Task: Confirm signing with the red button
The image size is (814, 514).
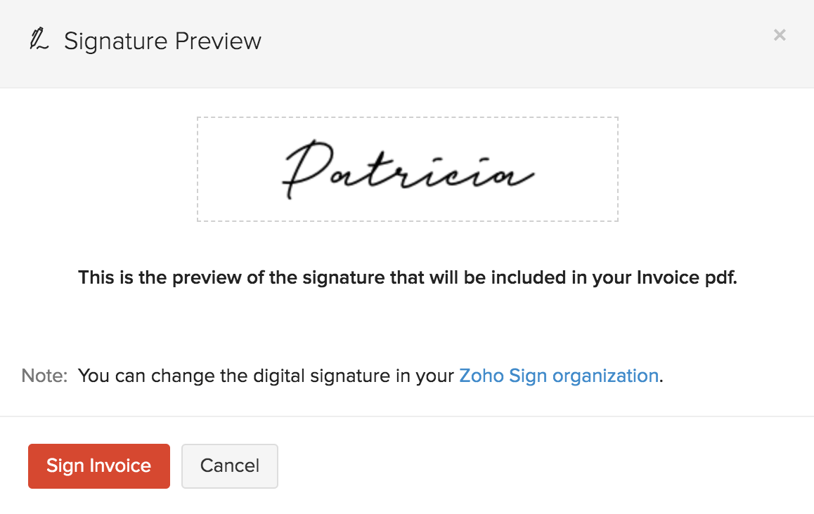Action: coord(98,466)
